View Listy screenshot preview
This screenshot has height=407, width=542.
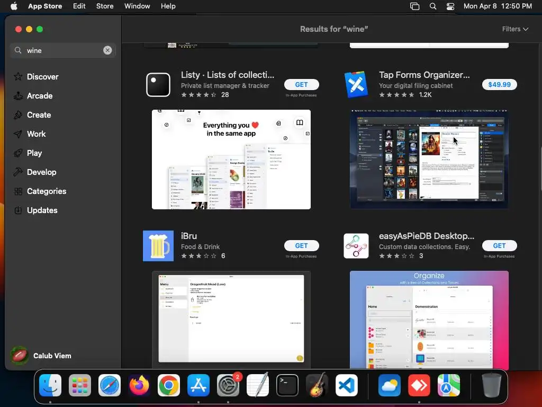tap(231, 160)
